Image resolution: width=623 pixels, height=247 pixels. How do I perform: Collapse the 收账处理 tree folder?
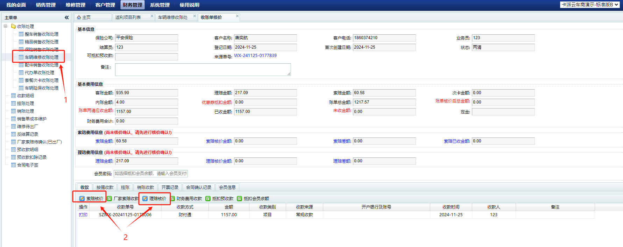(x=6, y=26)
